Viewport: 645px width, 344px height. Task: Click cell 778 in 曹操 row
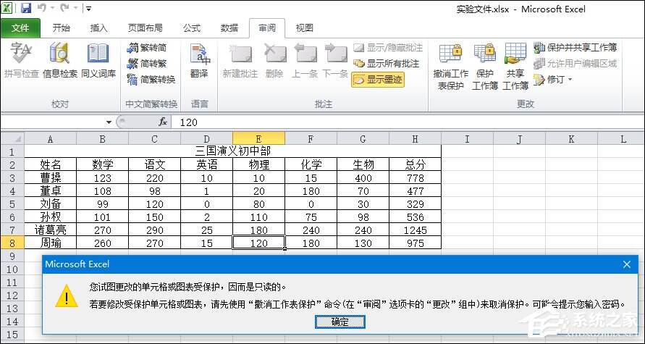pyautogui.click(x=415, y=177)
